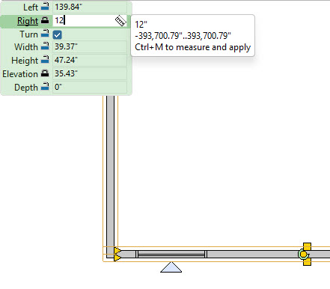The width and height of the screenshot is (330, 289).
Task: Click the Depth value field 0"
Action: (x=90, y=87)
